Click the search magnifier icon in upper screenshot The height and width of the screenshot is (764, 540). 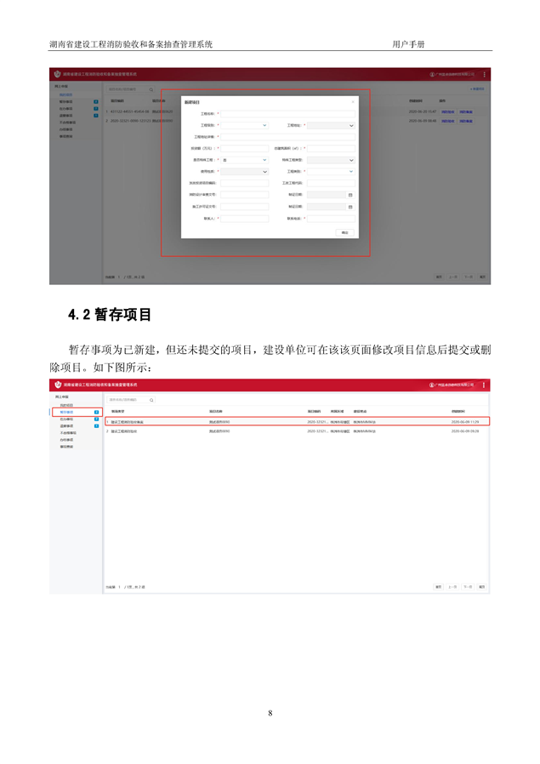pos(151,88)
